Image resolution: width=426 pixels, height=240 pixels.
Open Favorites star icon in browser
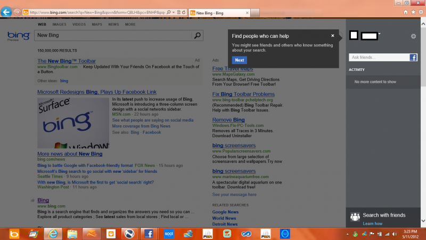[413, 12]
